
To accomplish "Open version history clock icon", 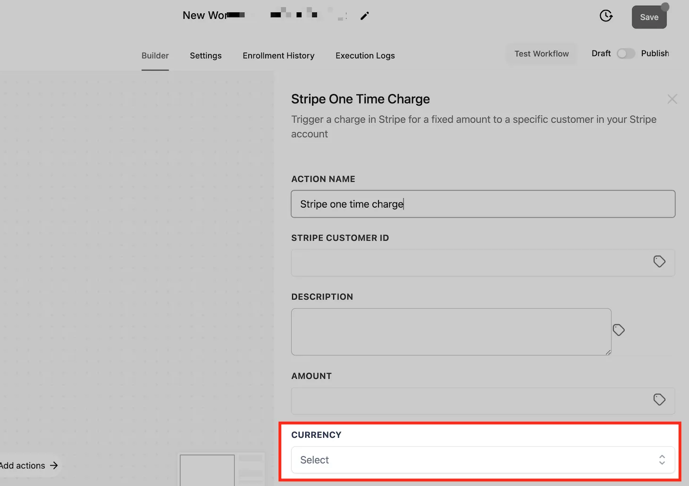I will point(606,16).
